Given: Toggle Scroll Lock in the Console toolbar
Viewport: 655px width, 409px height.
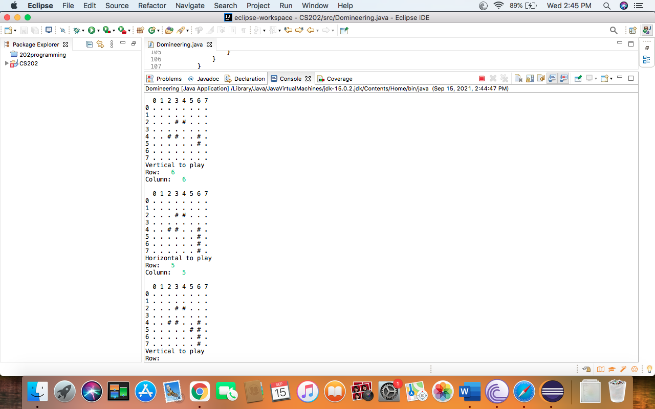Looking at the screenshot, I should point(530,79).
